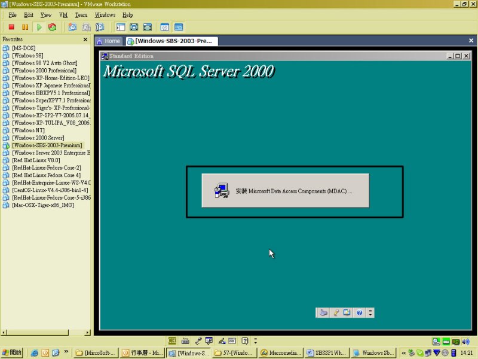Image resolution: width=478 pixels, height=359 pixels.
Task: Click the Reset virtual machine toolbar icon
Action: click(53, 27)
